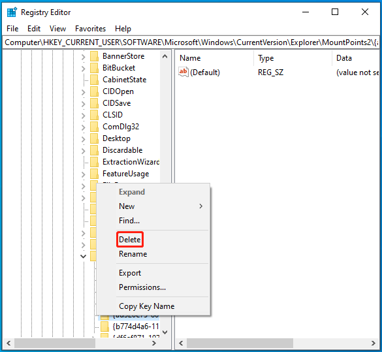Select the {b774d4a6-11 folder icon
Image resolution: width=382 pixels, height=352 pixels.
click(104, 327)
